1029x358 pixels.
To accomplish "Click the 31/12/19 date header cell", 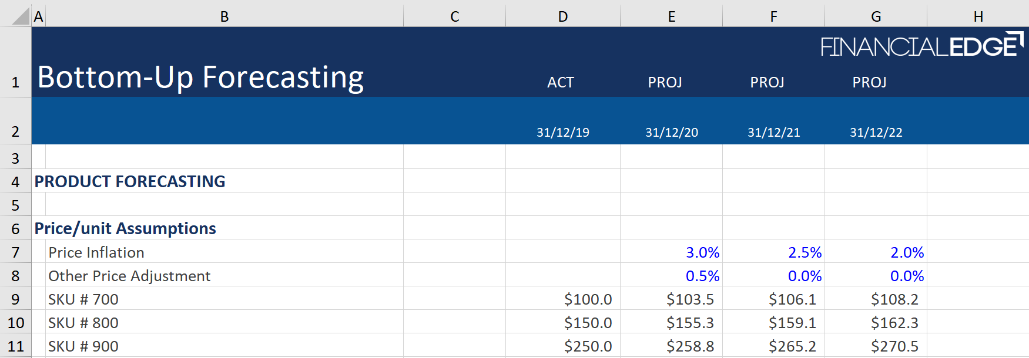I will [562, 132].
